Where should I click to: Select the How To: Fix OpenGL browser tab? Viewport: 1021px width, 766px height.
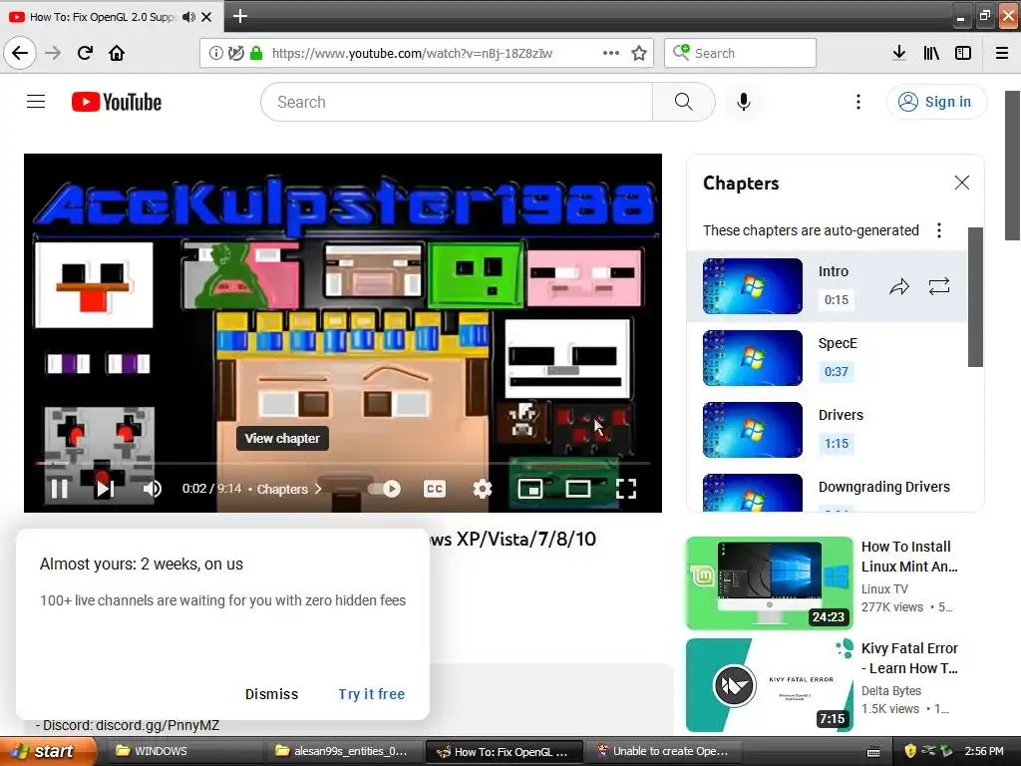[101, 17]
